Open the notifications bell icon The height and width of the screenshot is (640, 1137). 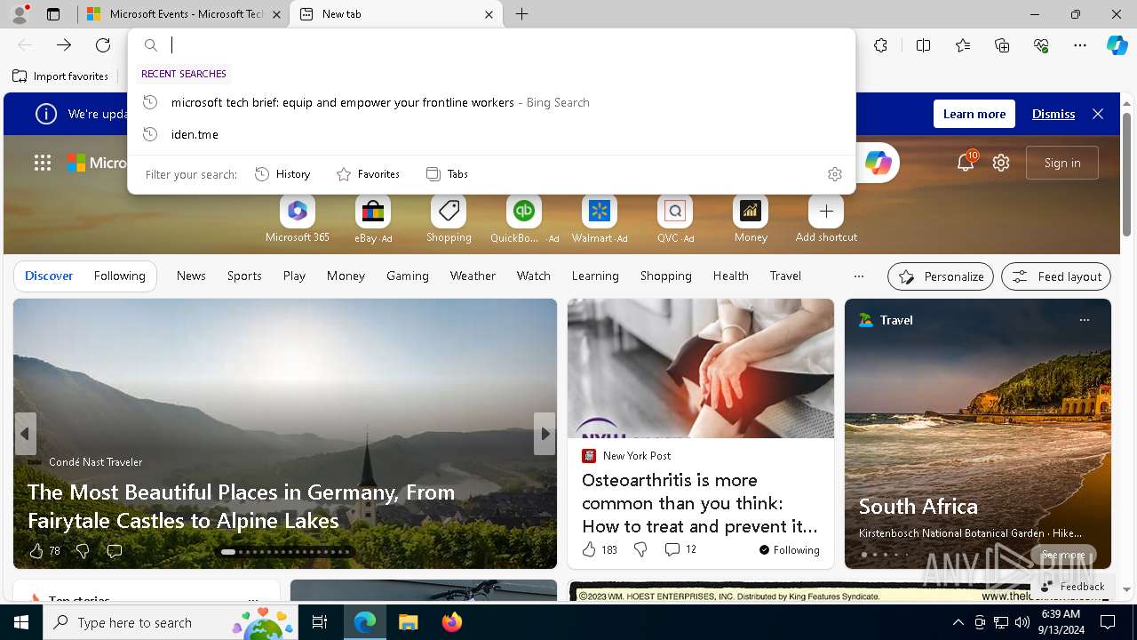(x=966, y=163)
